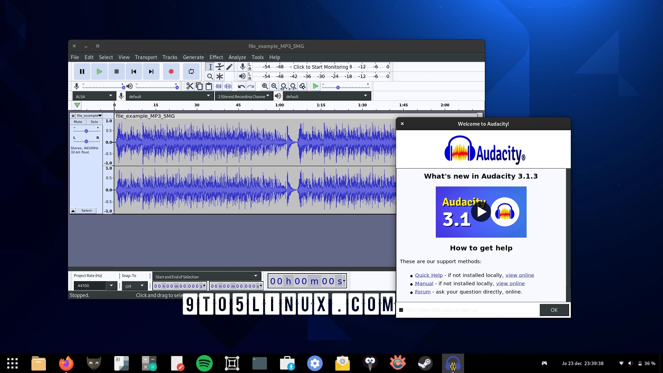
Task: Click OK in the Welcome dialog
Action: coord(554,310)
